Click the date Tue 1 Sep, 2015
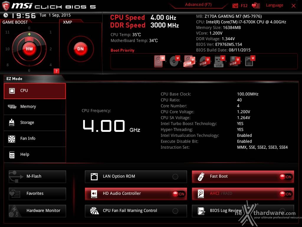302x227 pixels. pyautogui.click(x=55, y=15)
